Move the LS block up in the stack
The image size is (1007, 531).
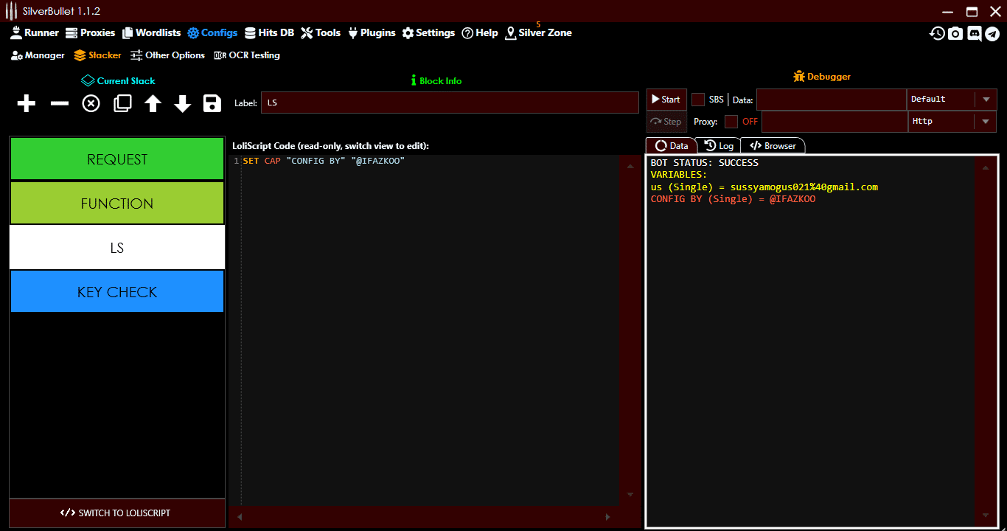152,103
